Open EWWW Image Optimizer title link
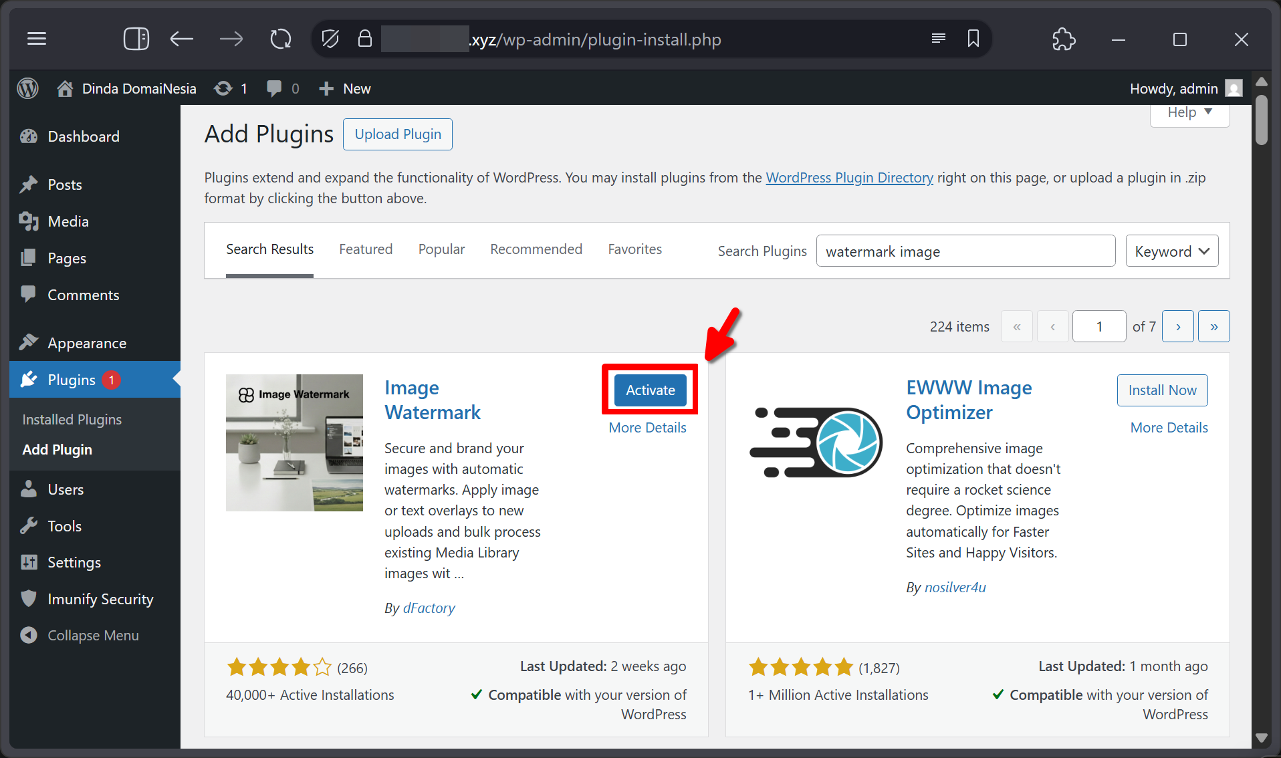Screen dimensions: 1281x758 969,400
